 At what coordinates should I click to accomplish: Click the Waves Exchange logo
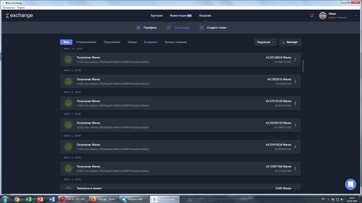click(19, 16)
